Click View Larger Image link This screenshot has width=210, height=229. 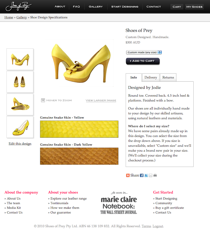click(x=101, y=100)
